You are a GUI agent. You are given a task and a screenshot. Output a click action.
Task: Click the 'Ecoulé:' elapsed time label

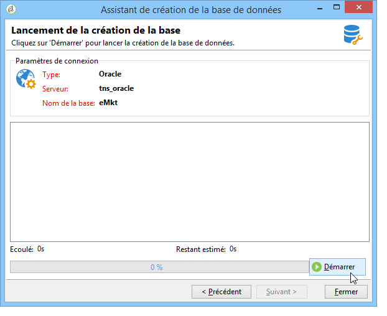coord(22,249)
